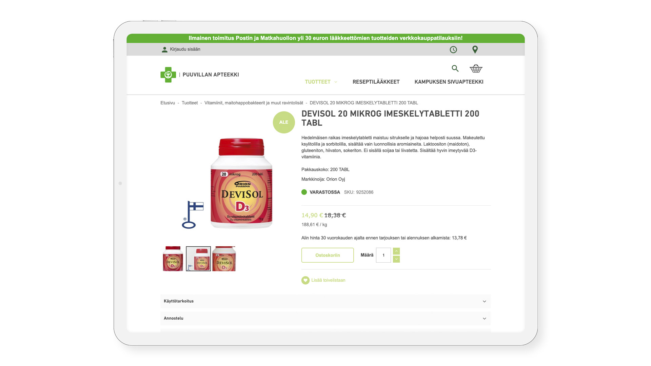Click the Lisää toivelistaan link
Image resolution: width=651 pixels, height=366 pixels.
328,280
